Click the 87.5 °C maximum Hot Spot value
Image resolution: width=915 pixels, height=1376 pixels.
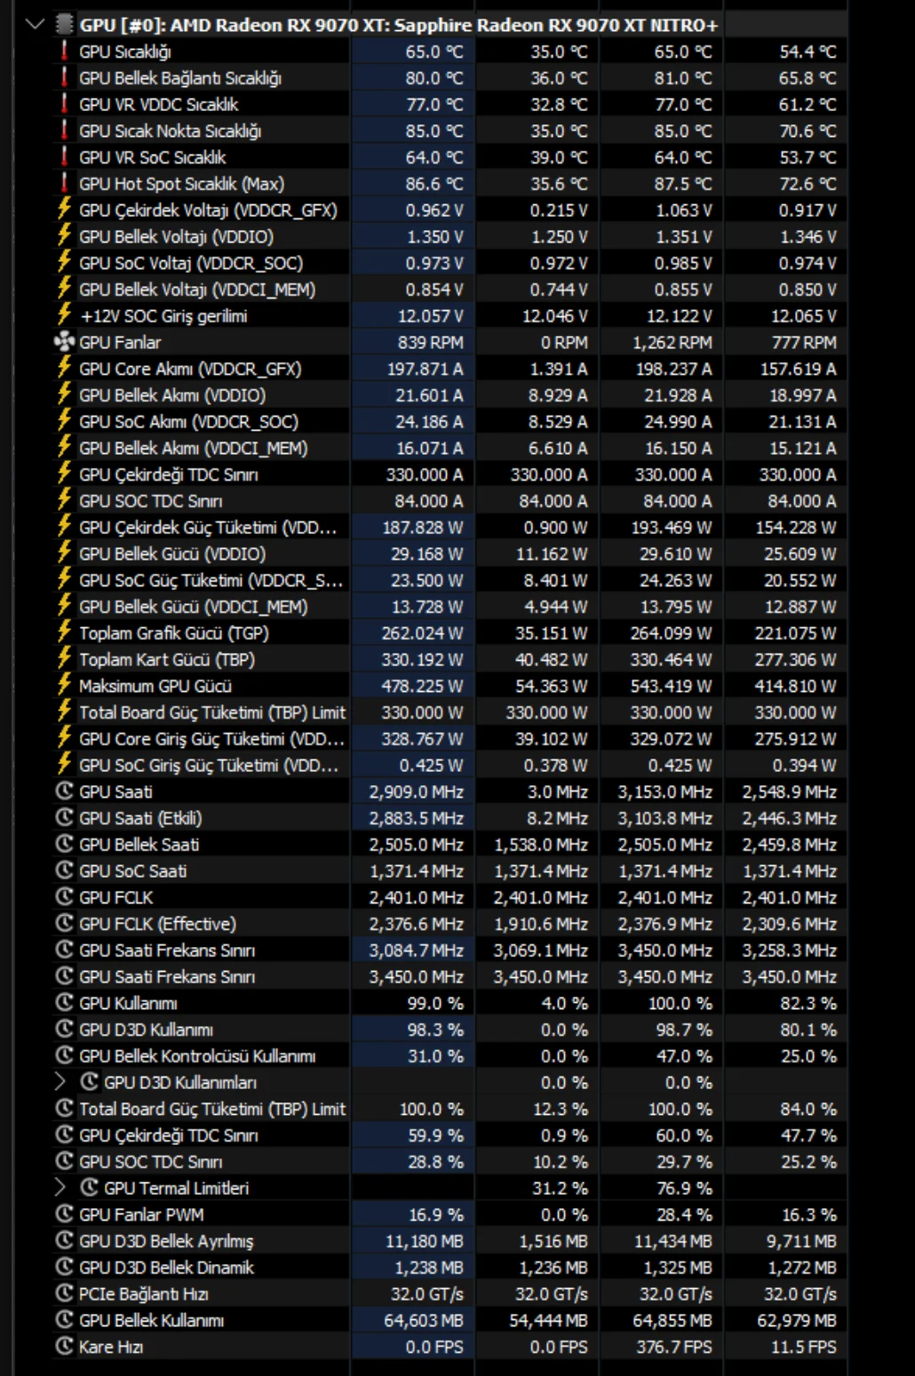tap(683, 184)
